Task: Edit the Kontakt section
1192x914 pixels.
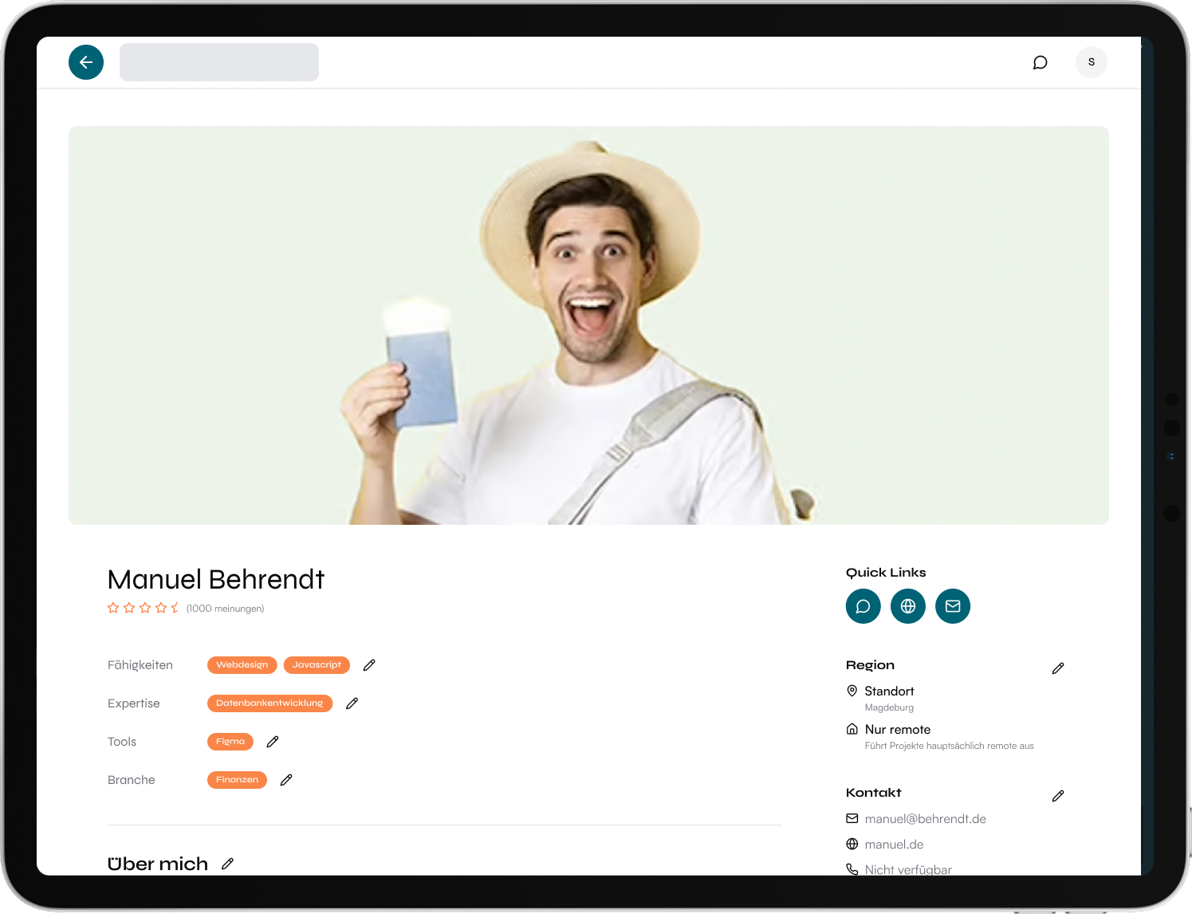Action: coord(1057,796)
